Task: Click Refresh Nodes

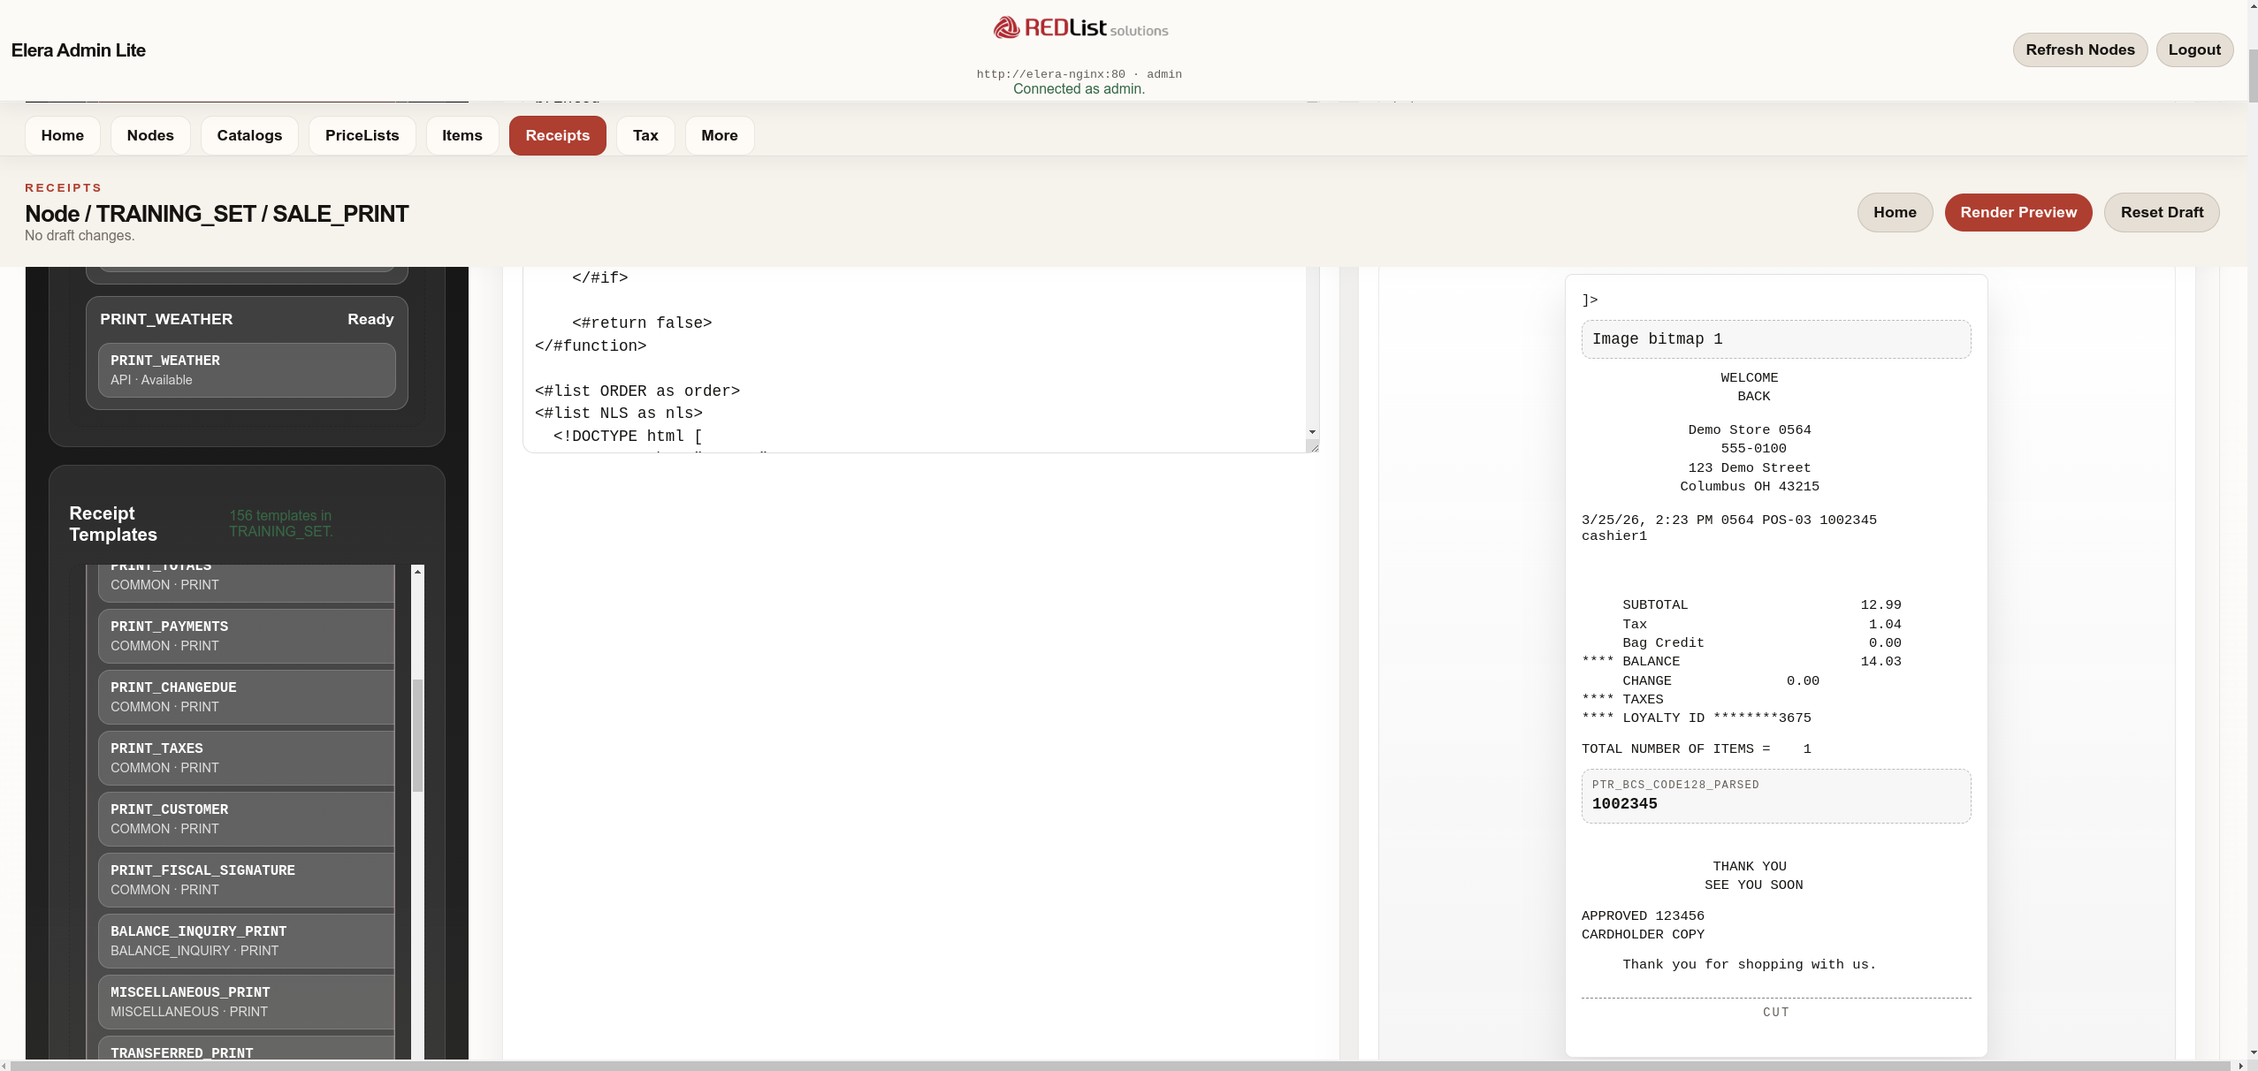Action: (2079, 49)
